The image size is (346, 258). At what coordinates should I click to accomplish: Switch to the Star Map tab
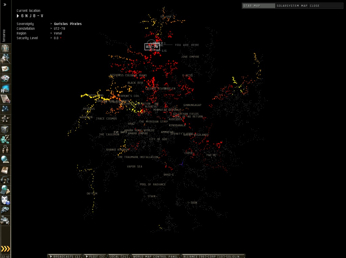tap(259, 6)
